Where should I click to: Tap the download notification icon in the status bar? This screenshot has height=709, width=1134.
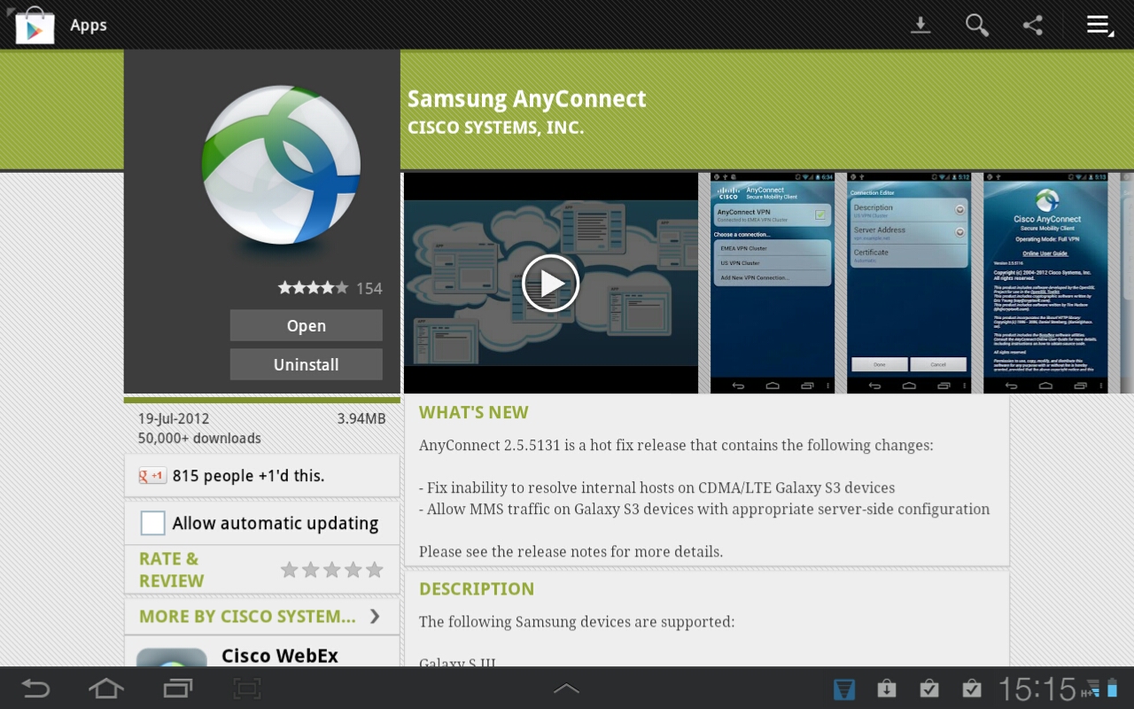click(886, 688)
